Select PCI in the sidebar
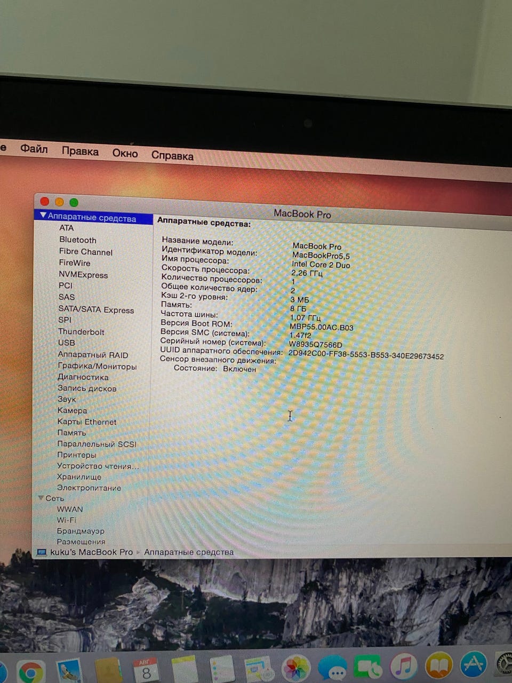 (x=66, y=285)
